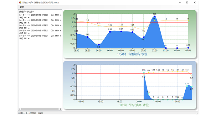
Task: Click the 1.55 teal data point in the lower chart
Action: pyautogui.click(x=144, y=73)
